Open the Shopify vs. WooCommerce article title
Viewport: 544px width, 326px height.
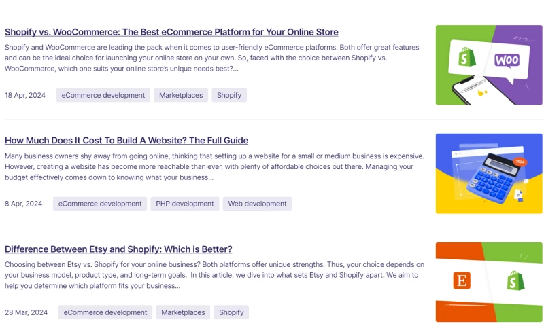click(x=171, y=32)
